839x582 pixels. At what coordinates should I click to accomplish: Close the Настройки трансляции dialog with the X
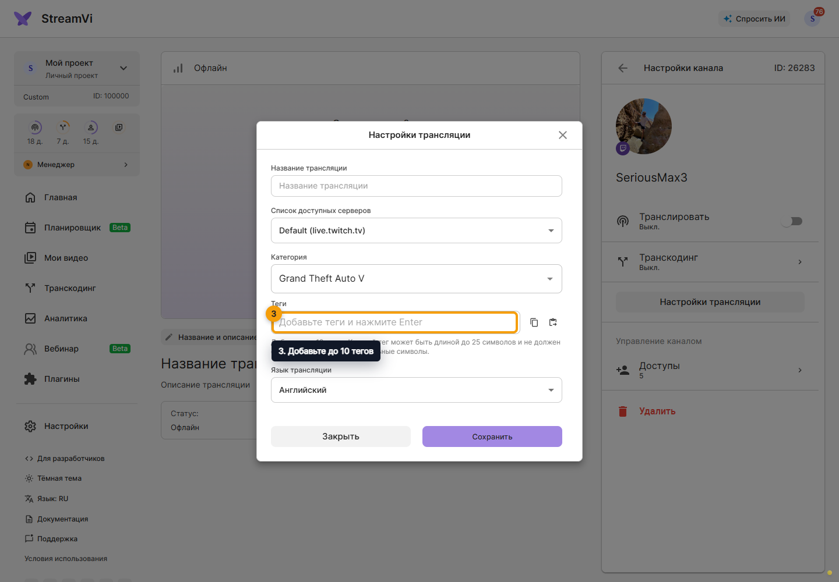(x=563, y=135)
